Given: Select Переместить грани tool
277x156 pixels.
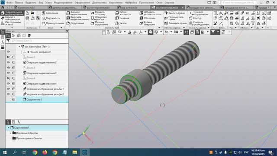Looking at the screenshot, I should click(x=174, y=18).
